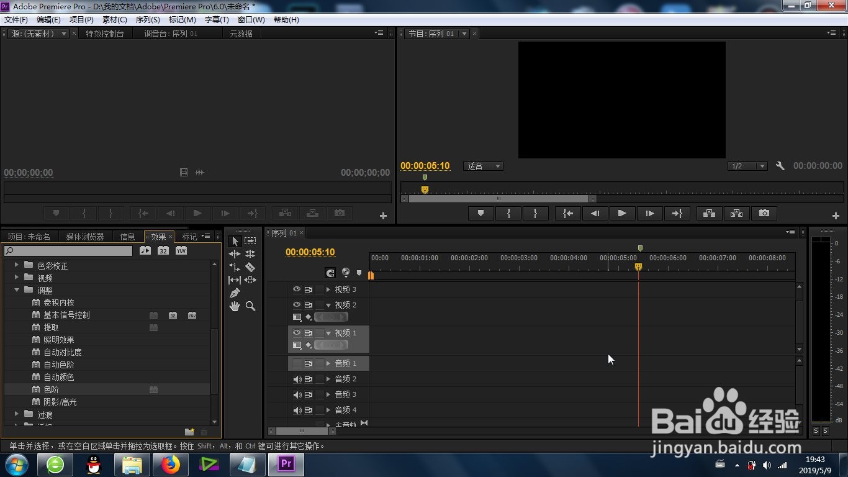Select the Selection arrow tool
The width and height of the screenshot is (848, 477).
pyautogui.click(x=235, y=241)
